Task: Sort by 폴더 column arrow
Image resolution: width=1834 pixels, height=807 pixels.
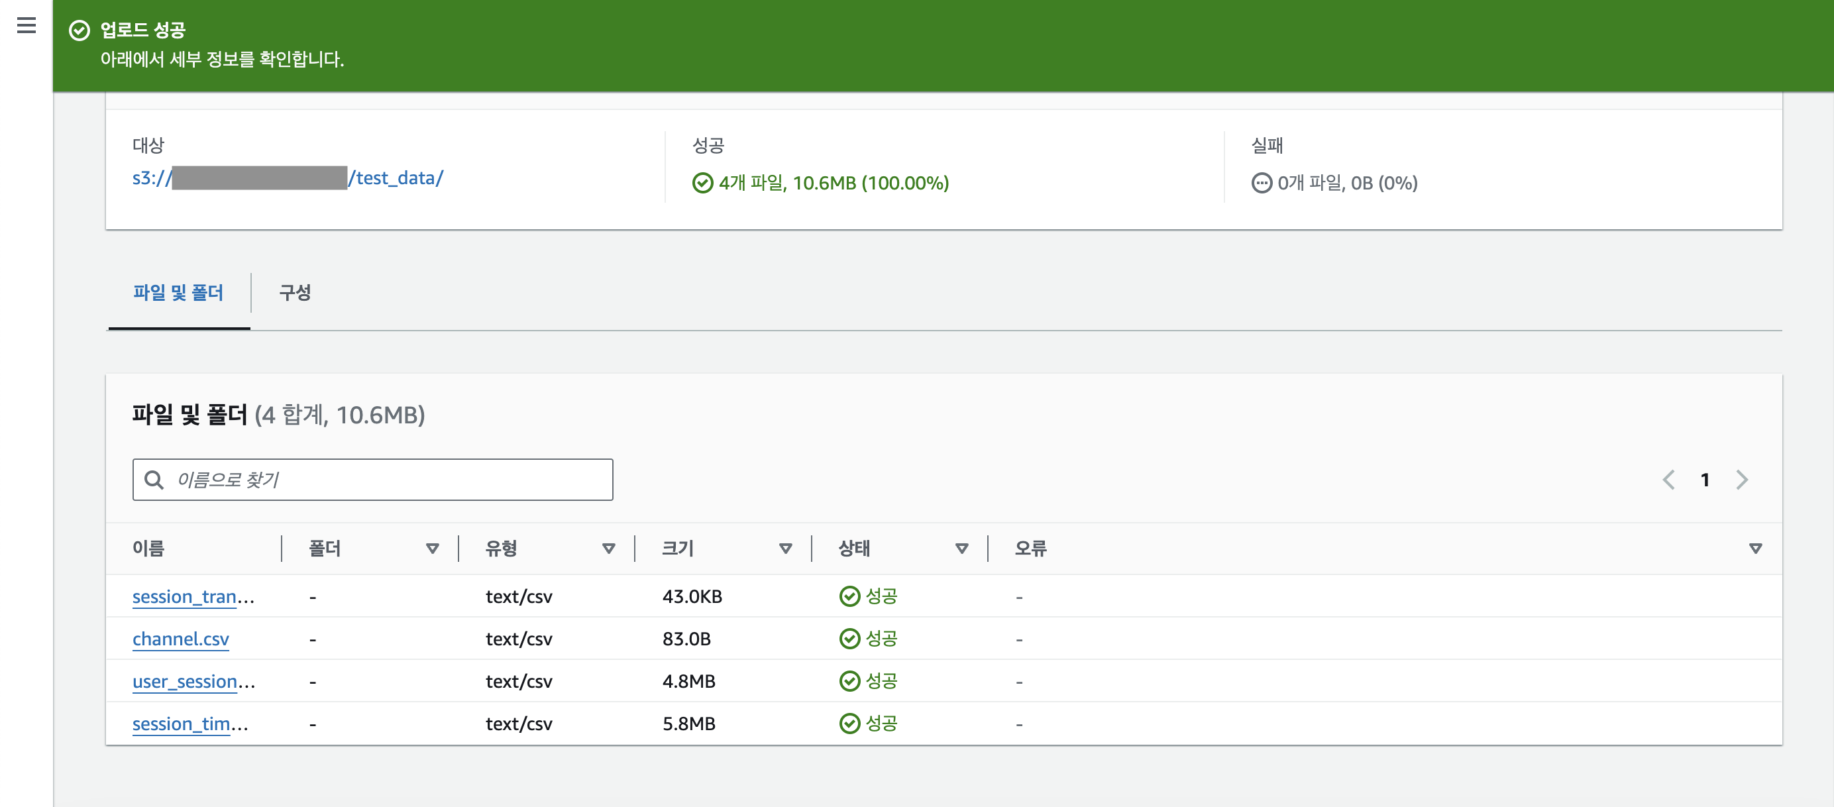Action: (432, 548)
